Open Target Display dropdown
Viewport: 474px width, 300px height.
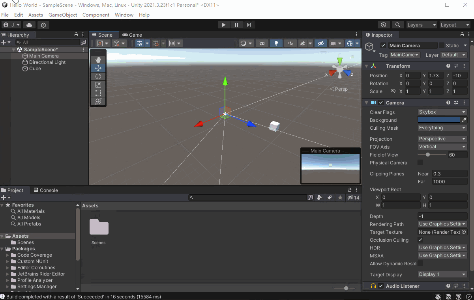(442, 274)
